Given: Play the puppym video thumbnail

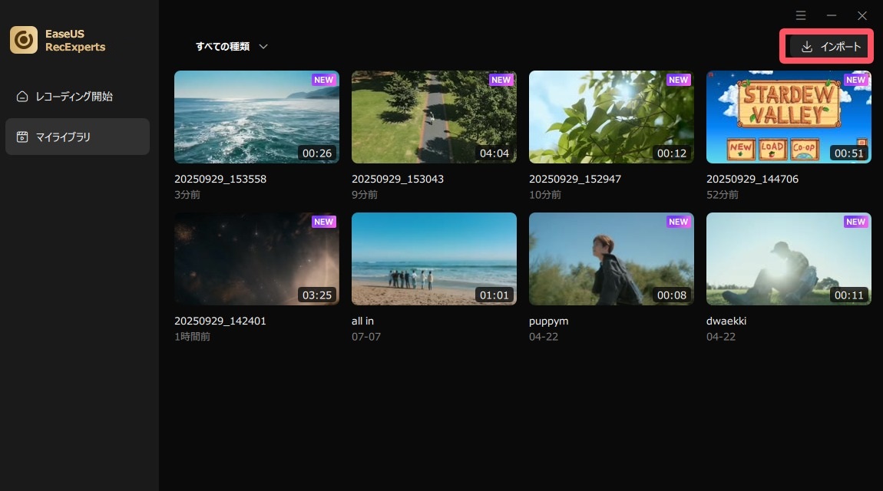Looking at the screenshot, I should point(611,259).
